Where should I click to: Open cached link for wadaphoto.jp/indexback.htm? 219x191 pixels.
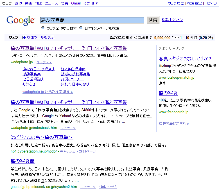[x=68, y=128]
